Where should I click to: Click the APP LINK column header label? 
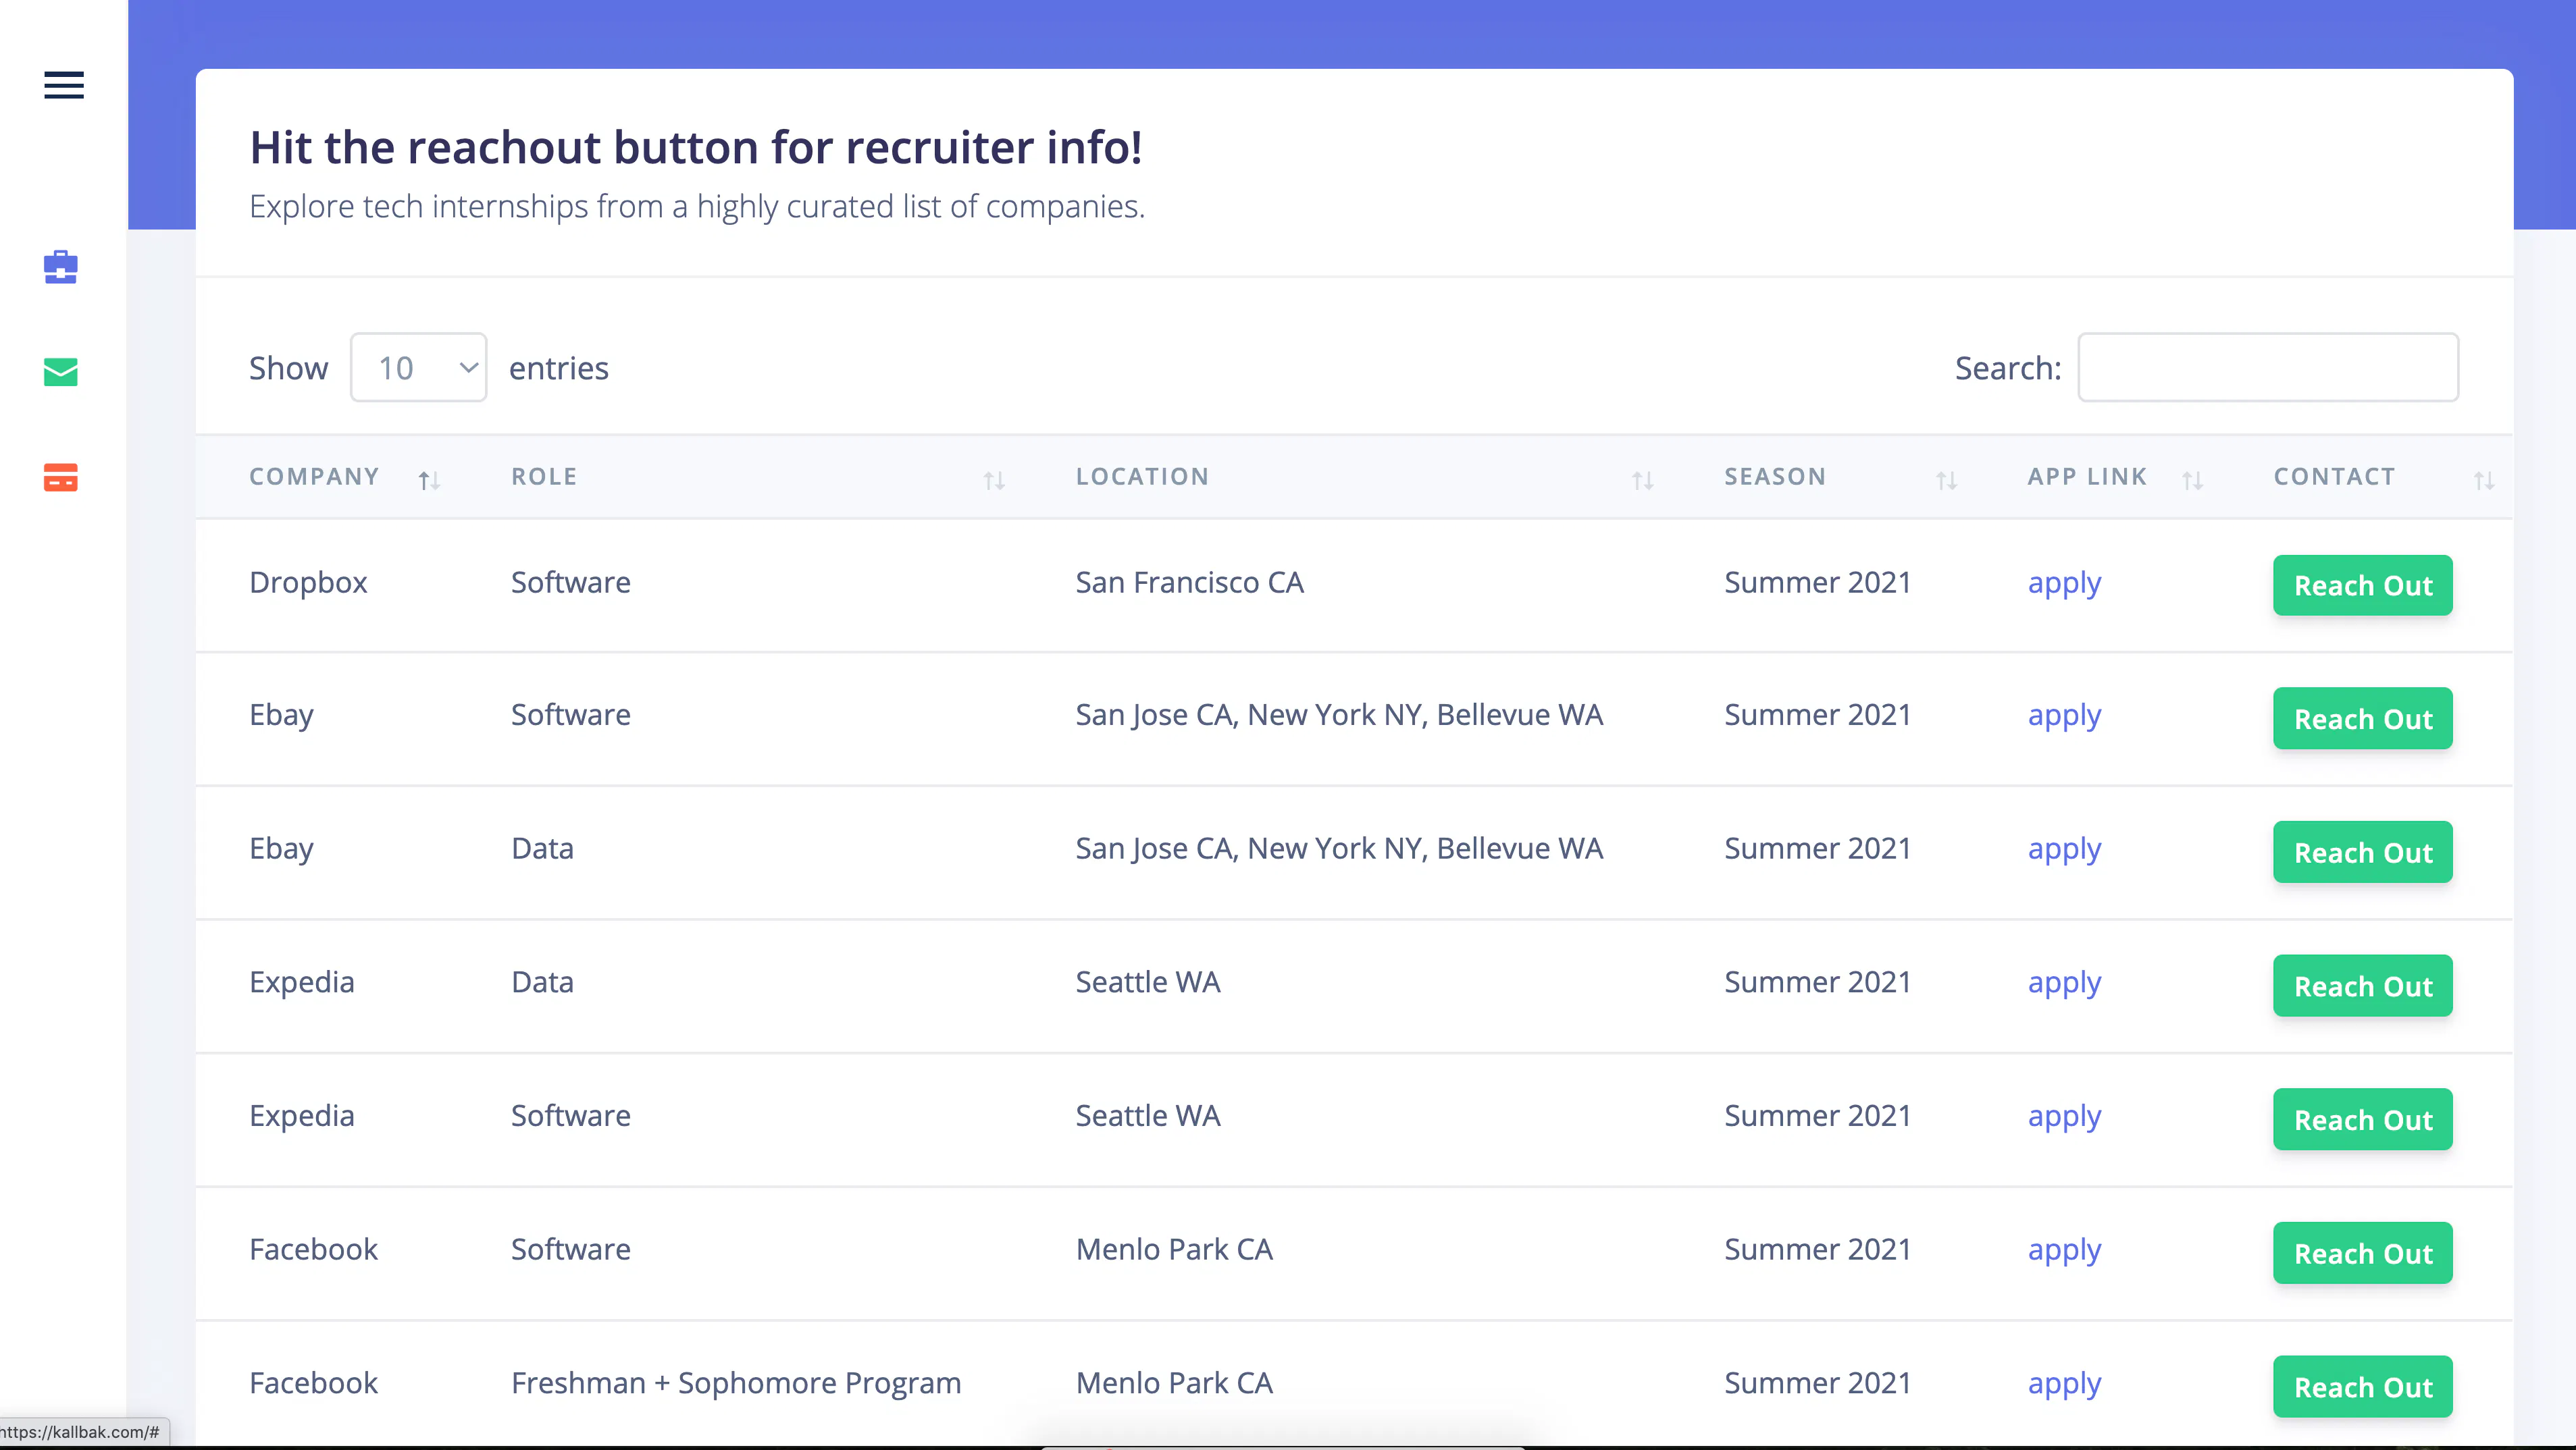[2087, 477]
